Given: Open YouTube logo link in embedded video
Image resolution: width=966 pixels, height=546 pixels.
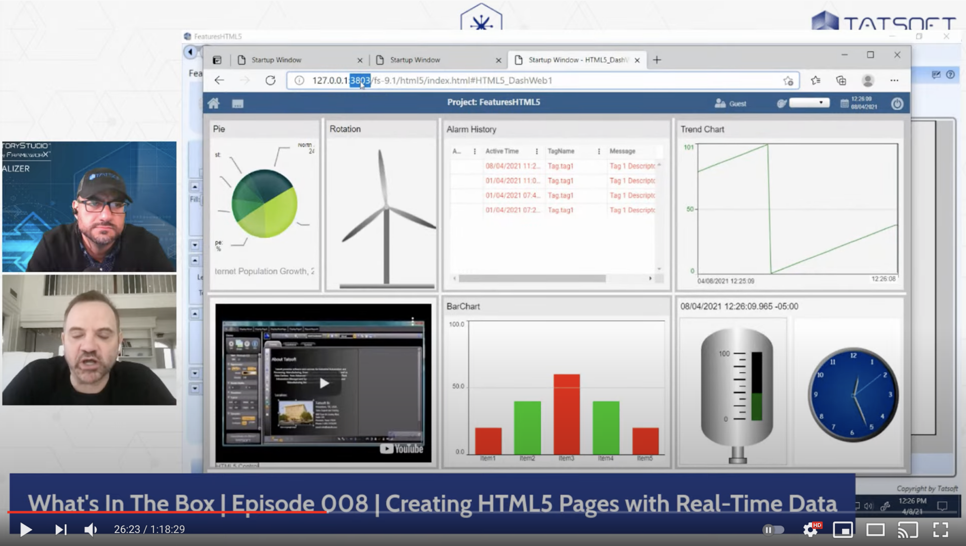Looking at the screenshot, I should (401, 449).
